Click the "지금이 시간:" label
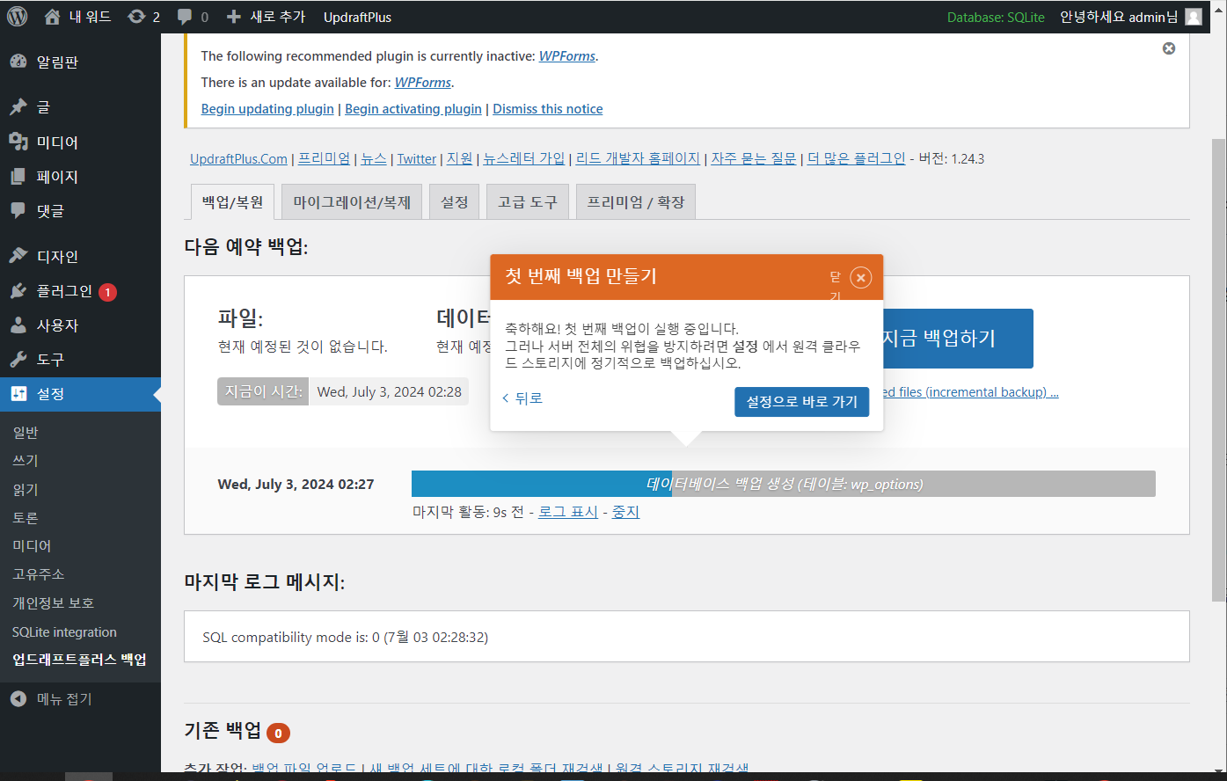This screenshot has height=781, width=1227. 263,391
